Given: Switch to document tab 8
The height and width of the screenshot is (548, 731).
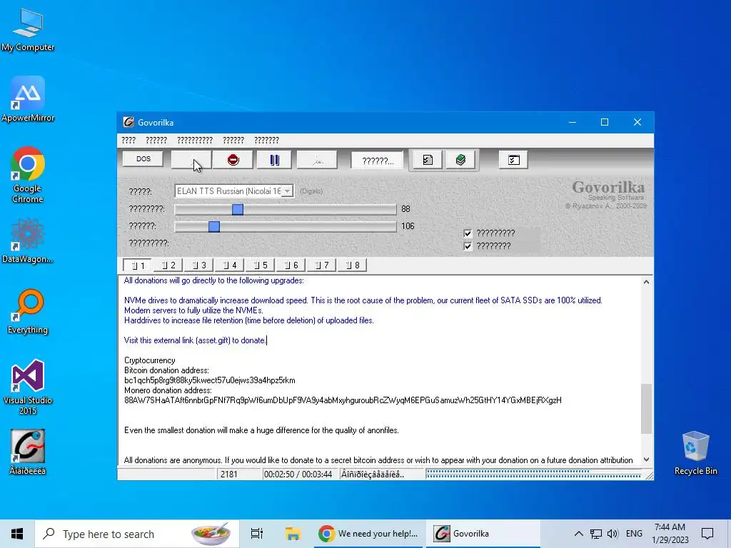Looking at the screenshot, I should (353, 265).
